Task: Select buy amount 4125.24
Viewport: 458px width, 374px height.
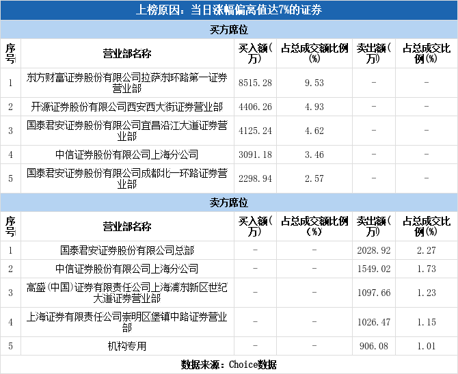Action: pos(255,131)
